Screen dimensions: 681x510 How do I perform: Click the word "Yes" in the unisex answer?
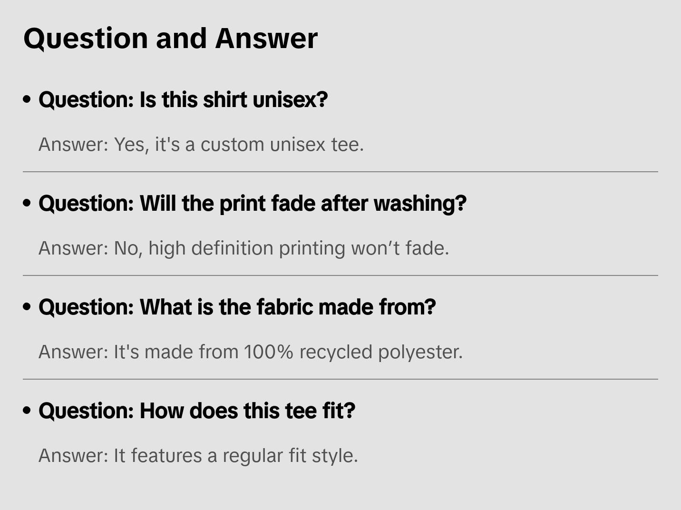tap(130, 145)
